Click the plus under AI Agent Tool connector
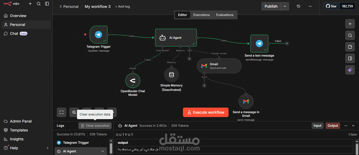Image resolution: width=359 pixels, height=155 pixels. [x=189, y=59]
